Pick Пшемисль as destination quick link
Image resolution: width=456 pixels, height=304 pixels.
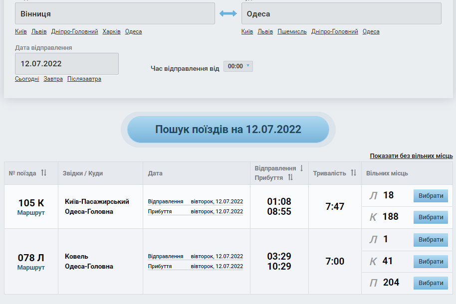pos(292,31)
